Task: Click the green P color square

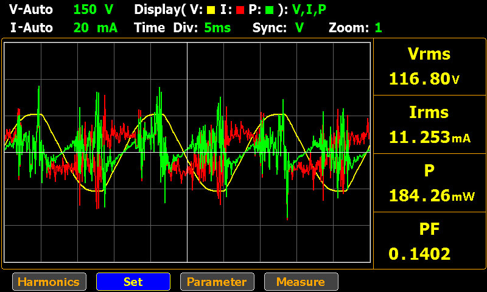Action: 270,10
